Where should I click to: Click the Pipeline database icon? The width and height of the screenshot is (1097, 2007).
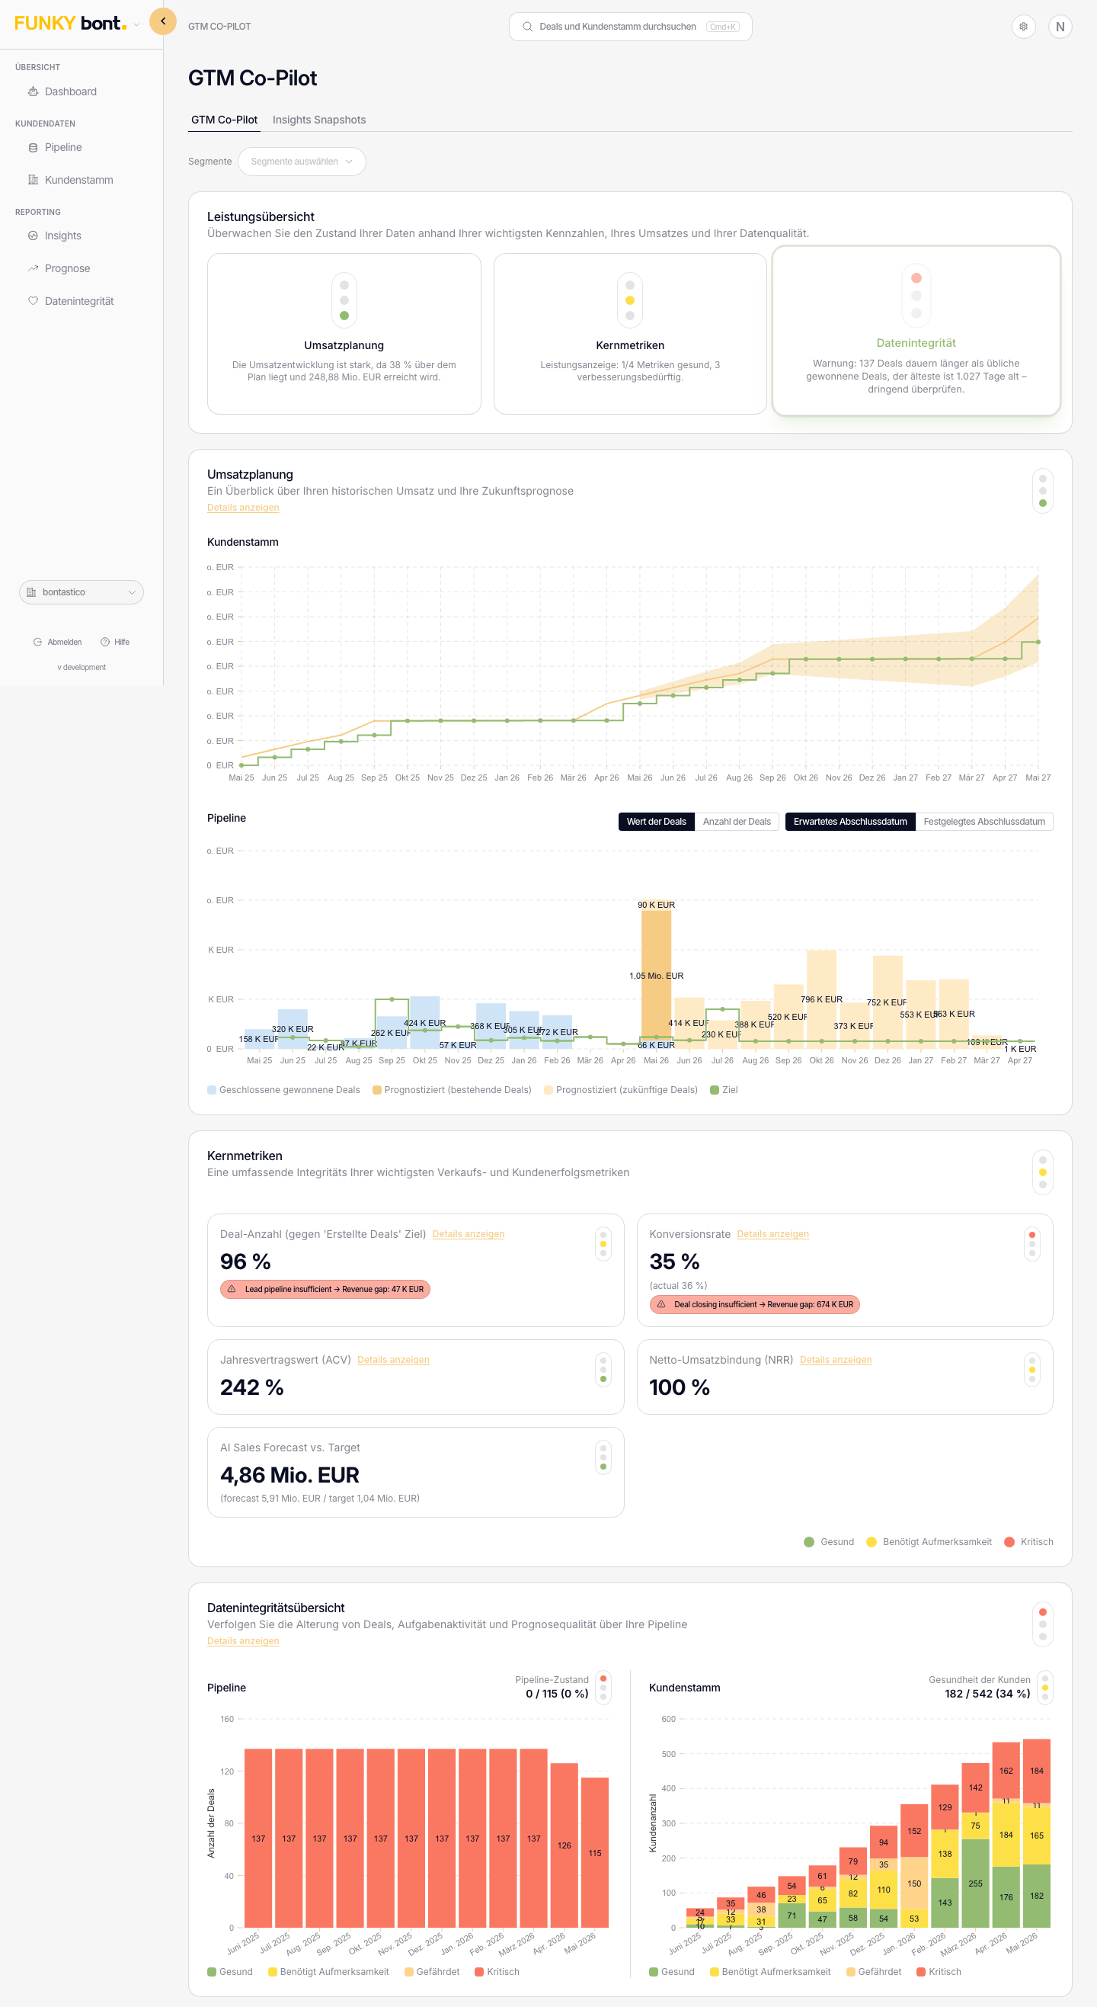tap(33, 147)
